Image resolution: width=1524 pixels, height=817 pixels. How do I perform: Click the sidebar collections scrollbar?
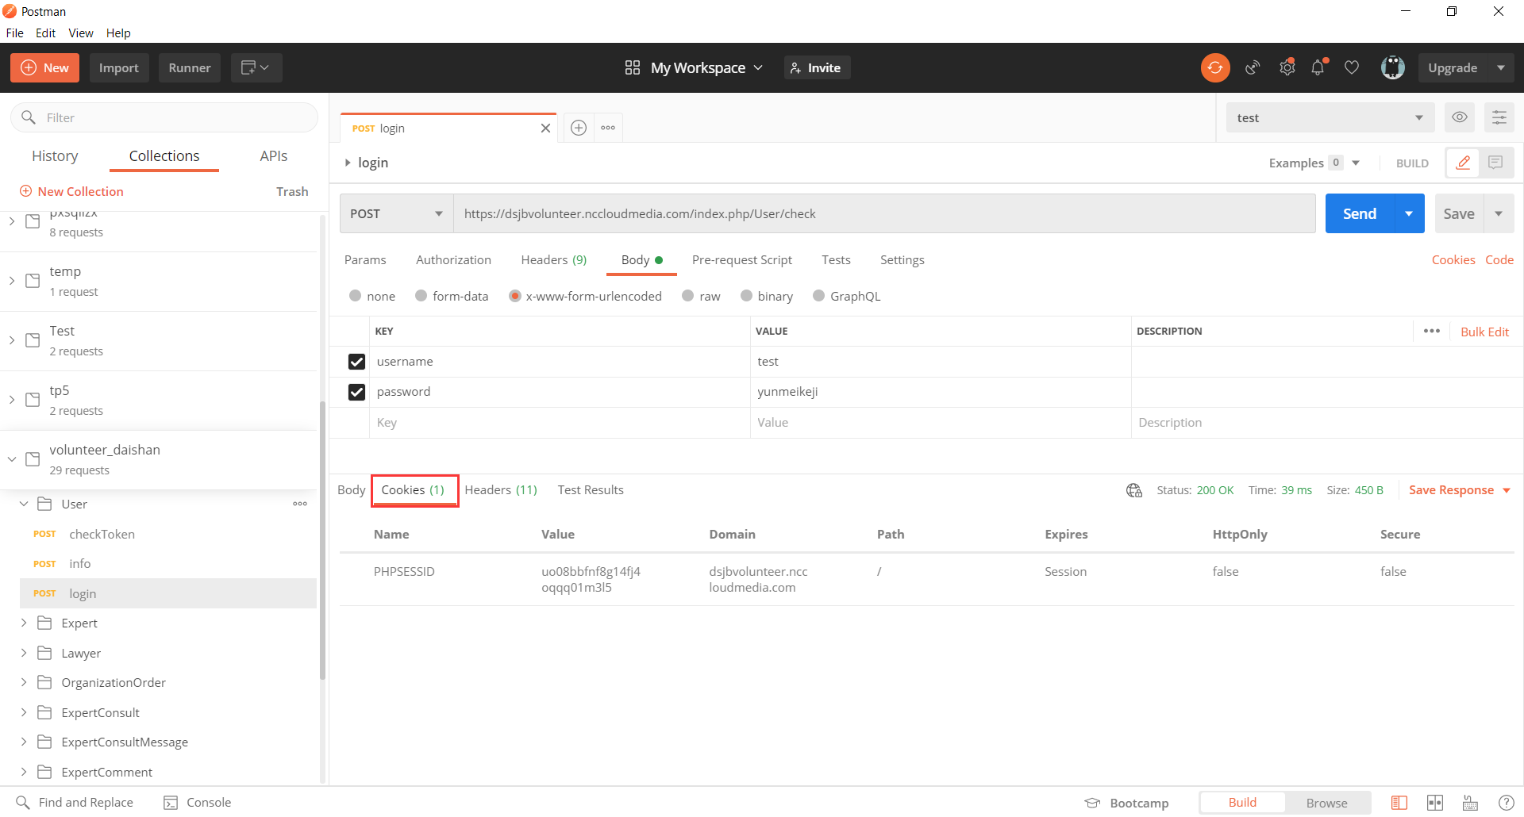(322, 539)
